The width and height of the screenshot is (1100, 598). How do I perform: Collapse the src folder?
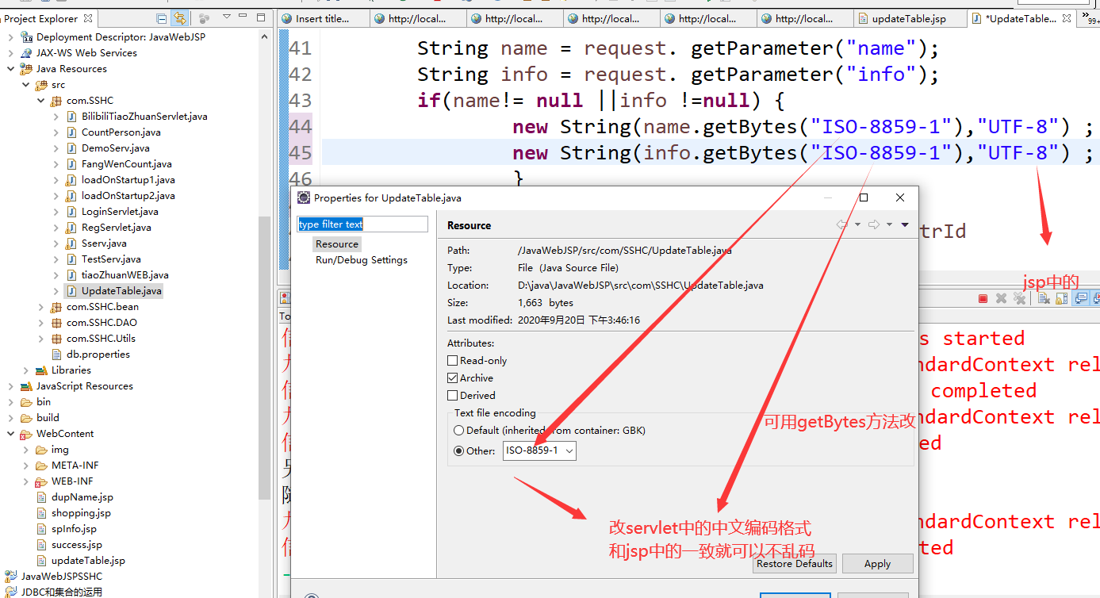25,85
